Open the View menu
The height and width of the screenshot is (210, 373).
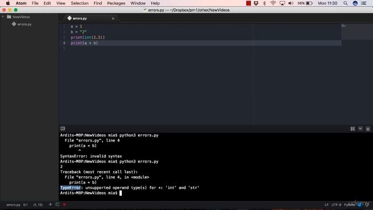click(x=61, y=3)
